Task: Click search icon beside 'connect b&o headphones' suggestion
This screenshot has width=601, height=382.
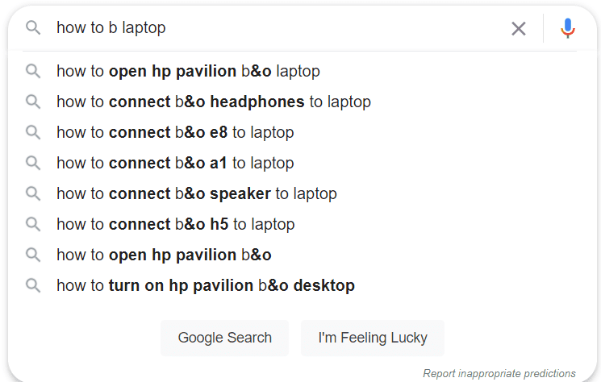Action: [x=33, y=102]
